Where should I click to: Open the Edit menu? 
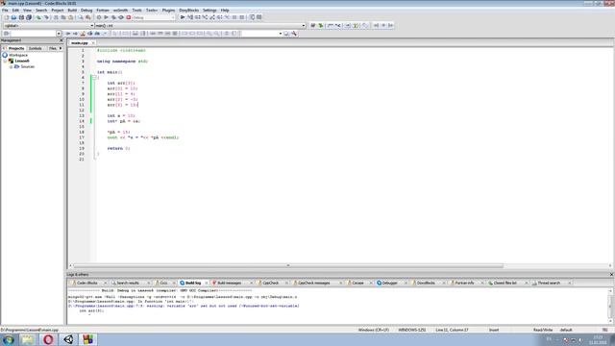tap(15, 11)
